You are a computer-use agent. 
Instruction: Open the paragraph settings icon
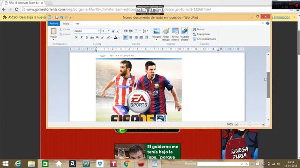pos(147,37)
